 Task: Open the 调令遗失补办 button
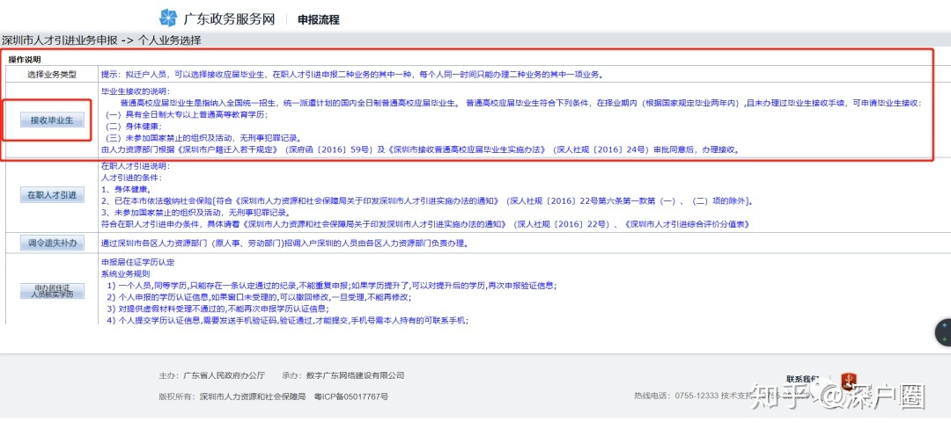(52, 243)
